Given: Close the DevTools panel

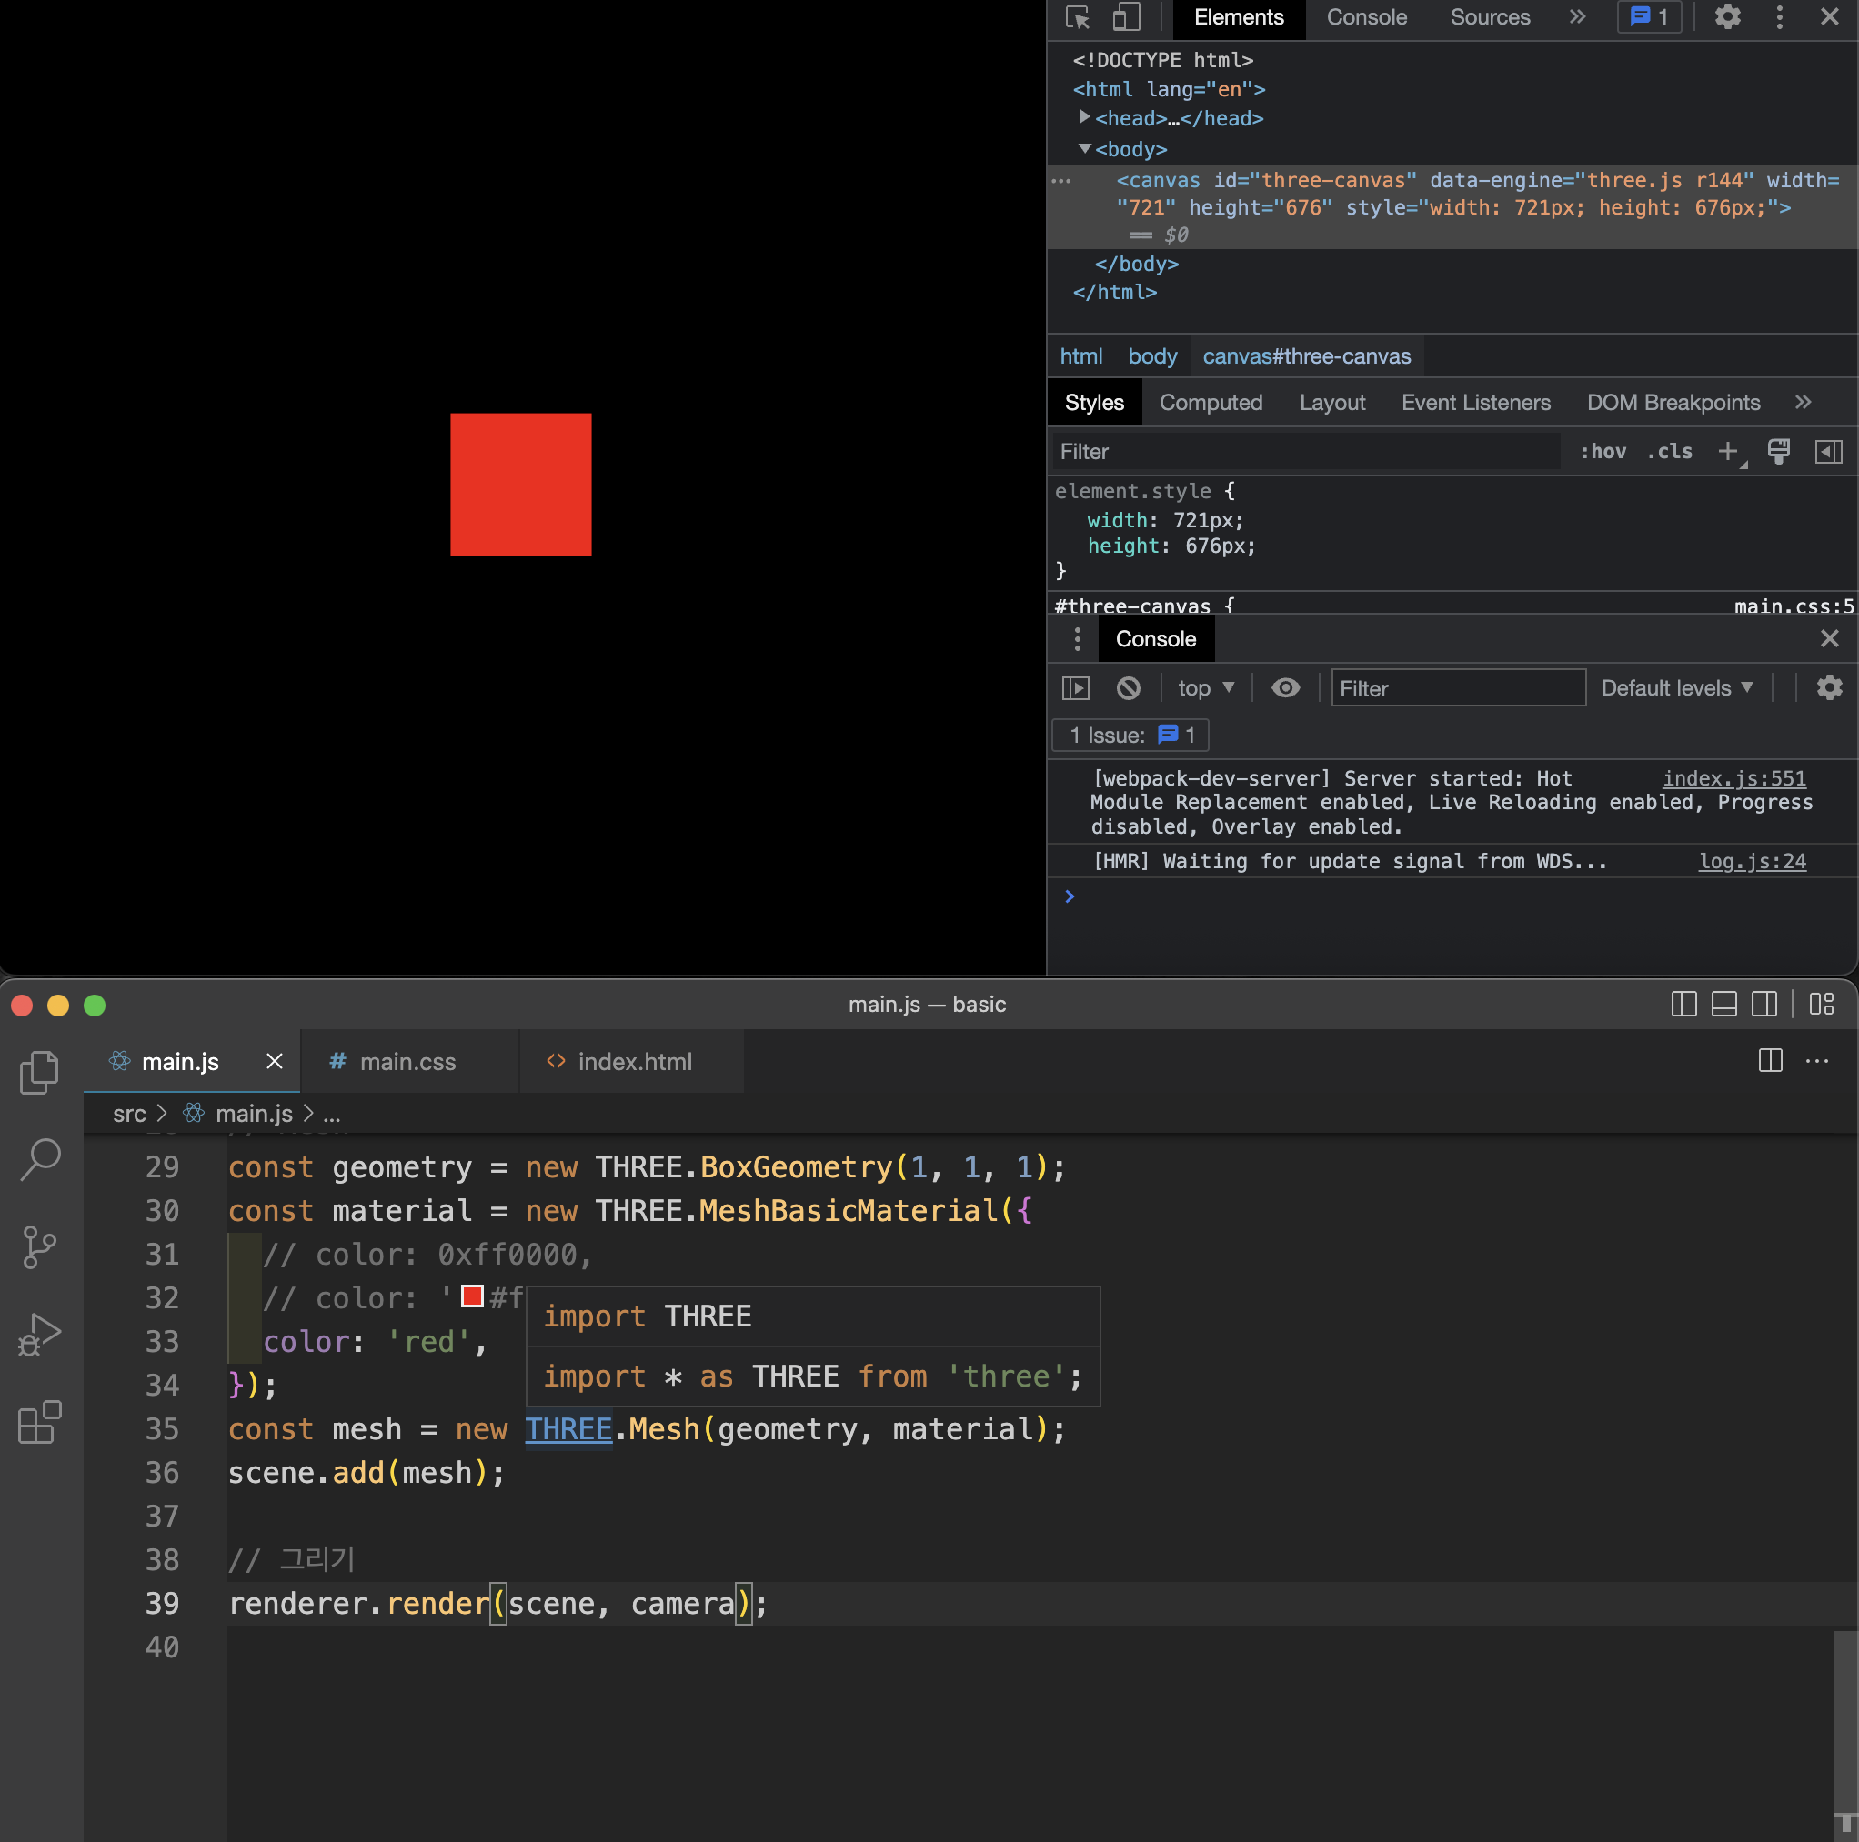Looking at the screenshot, I should coord(1829,17).
